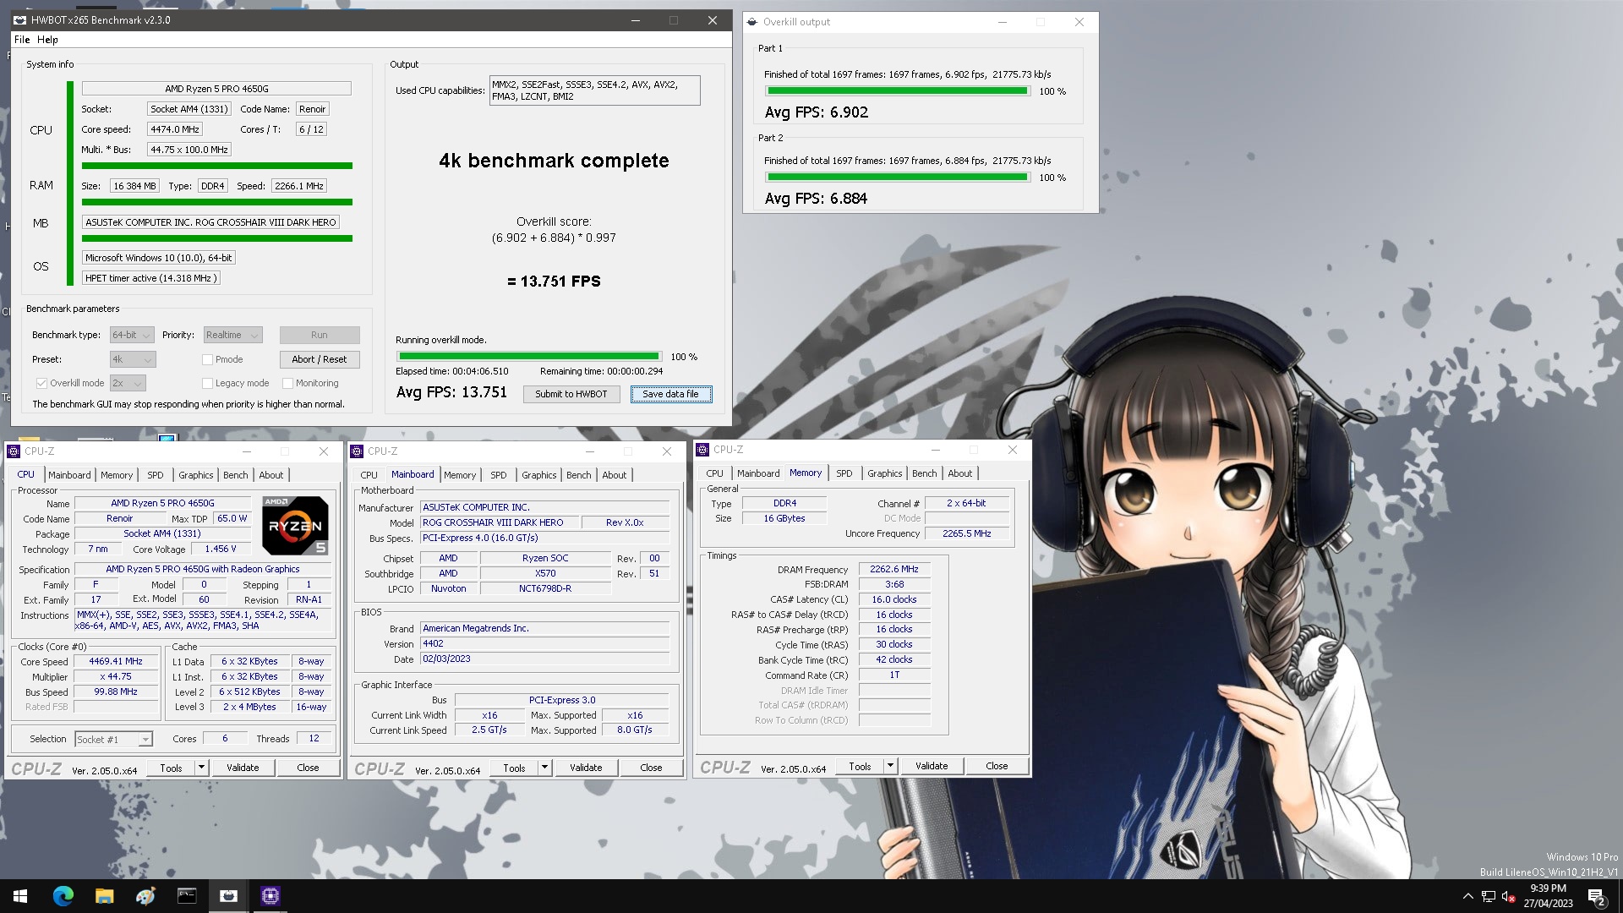Click the network tray icon
1623x913 pixels.
click(1488, 896)
